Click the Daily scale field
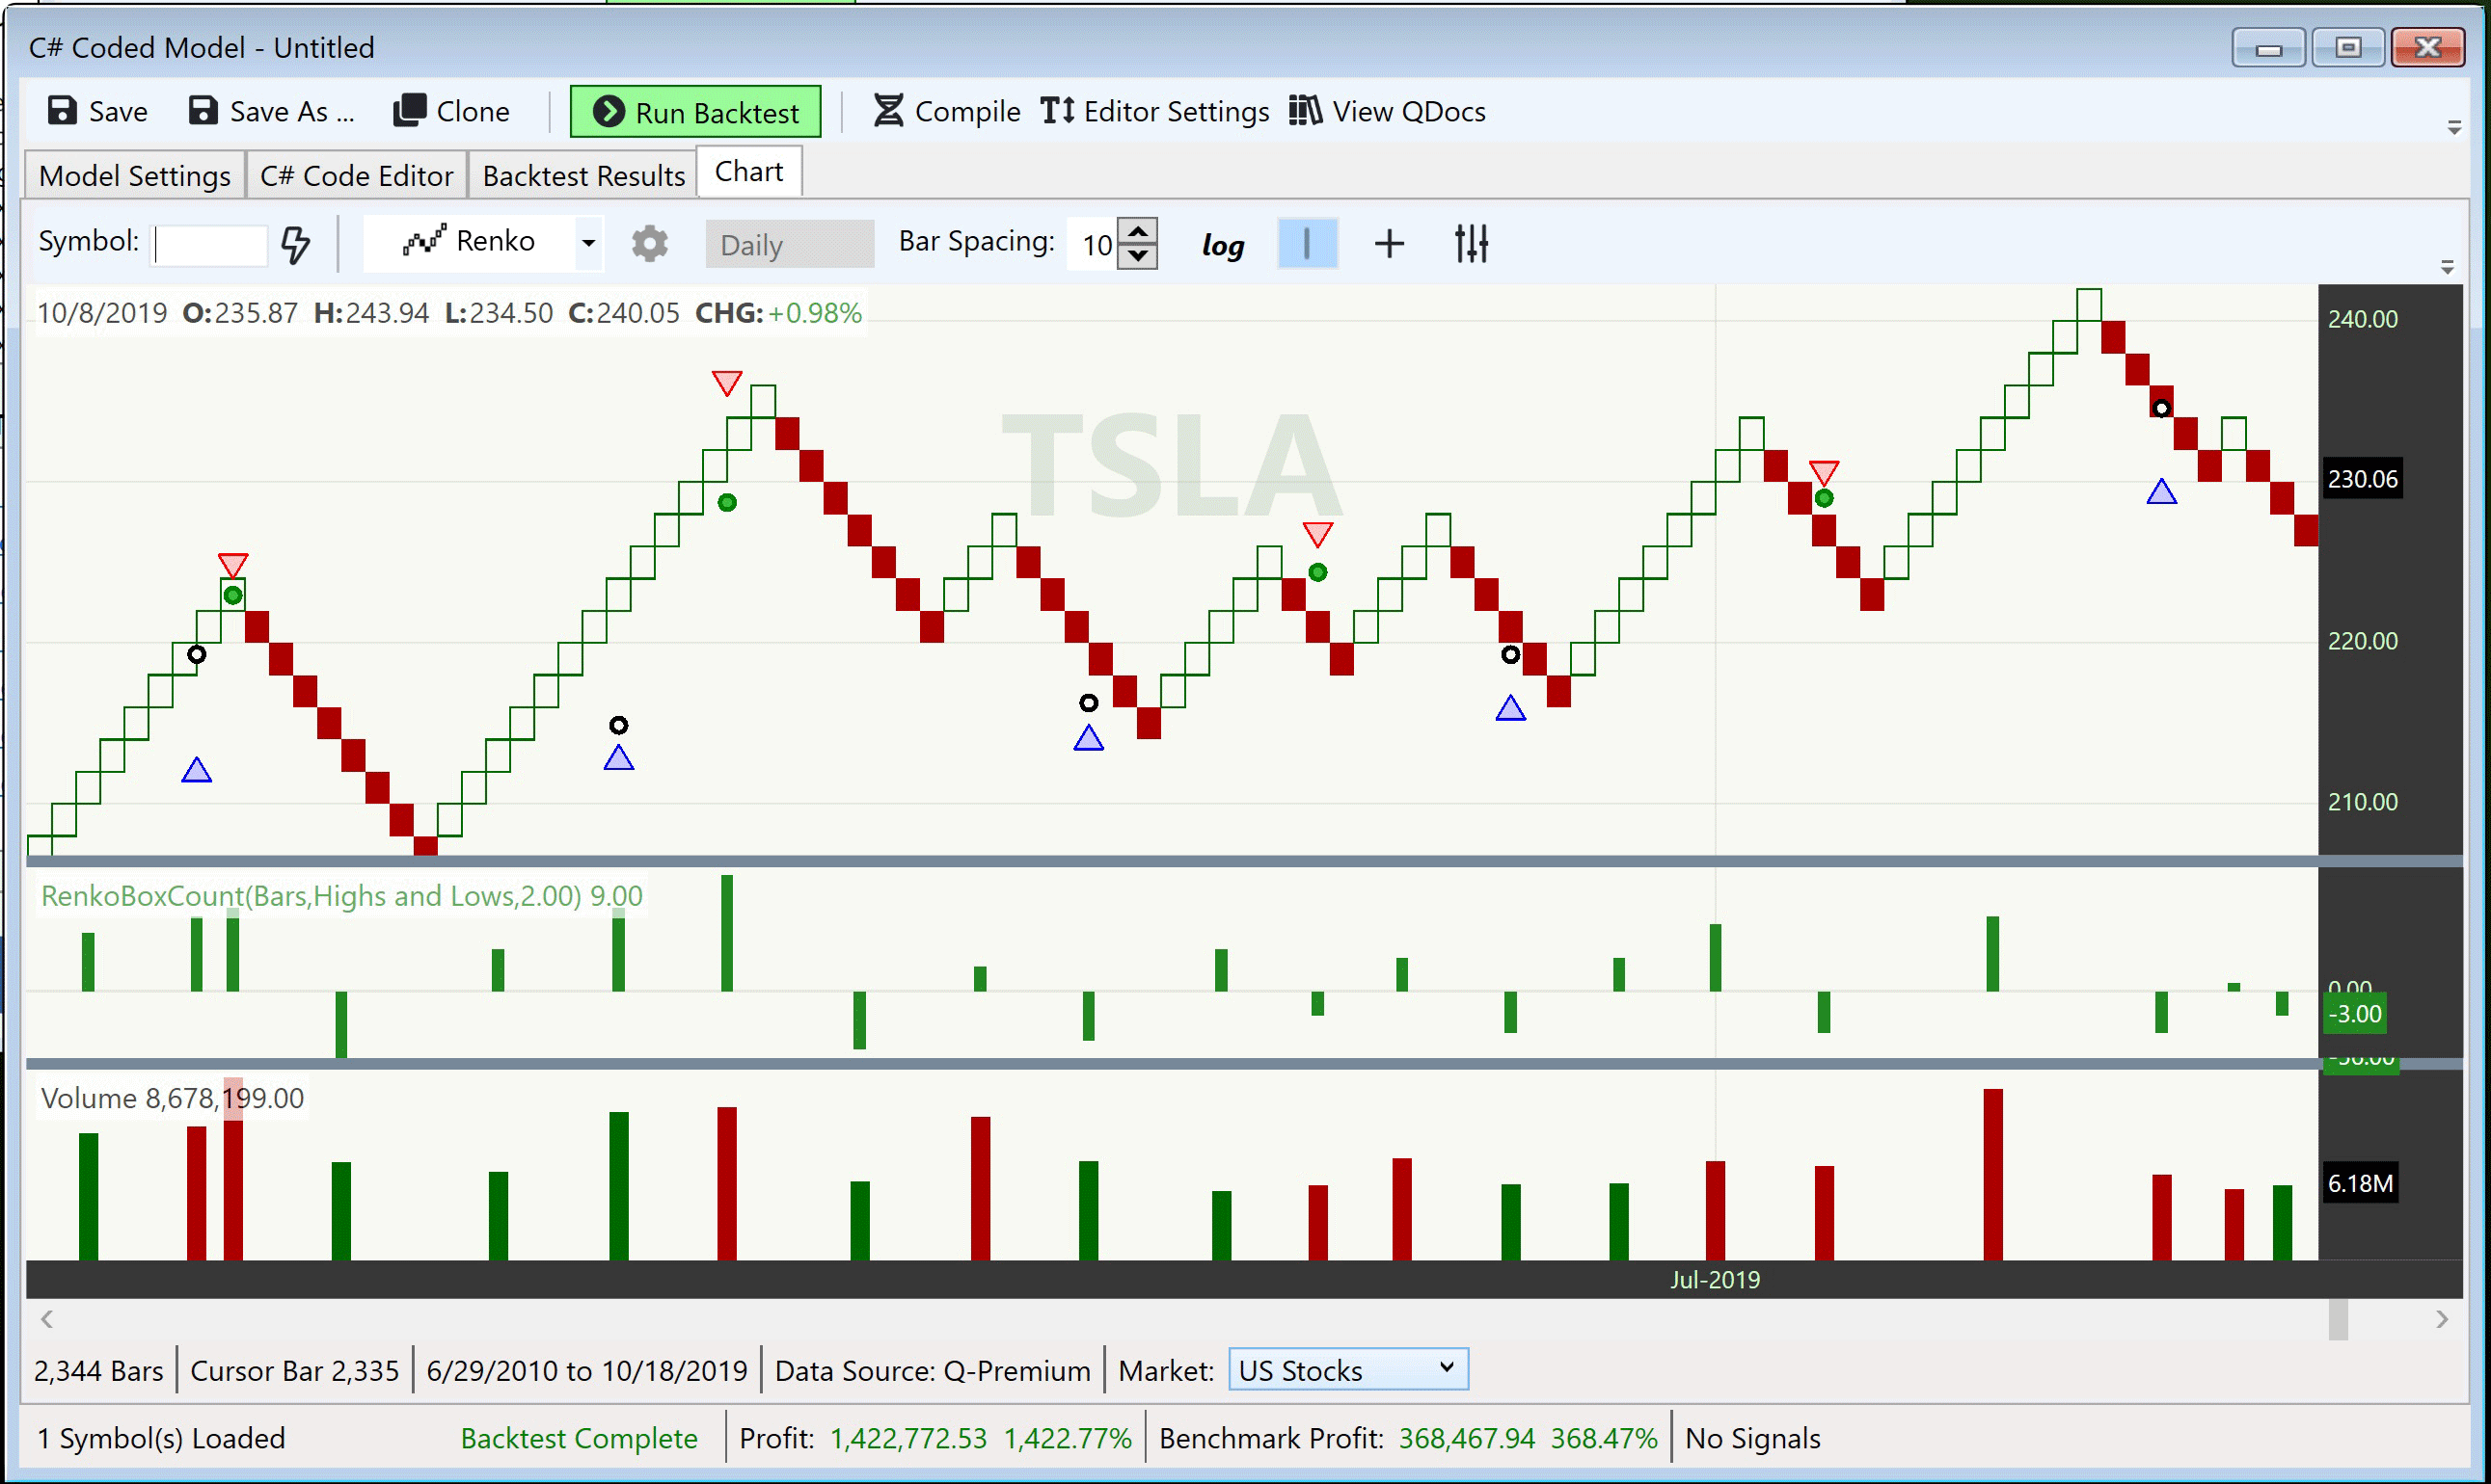The height and width of the screenshot is (1484, 2491). pos(790,244)
